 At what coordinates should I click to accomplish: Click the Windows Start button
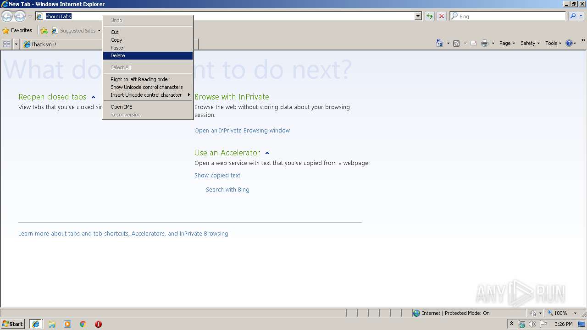click(13, 324)
